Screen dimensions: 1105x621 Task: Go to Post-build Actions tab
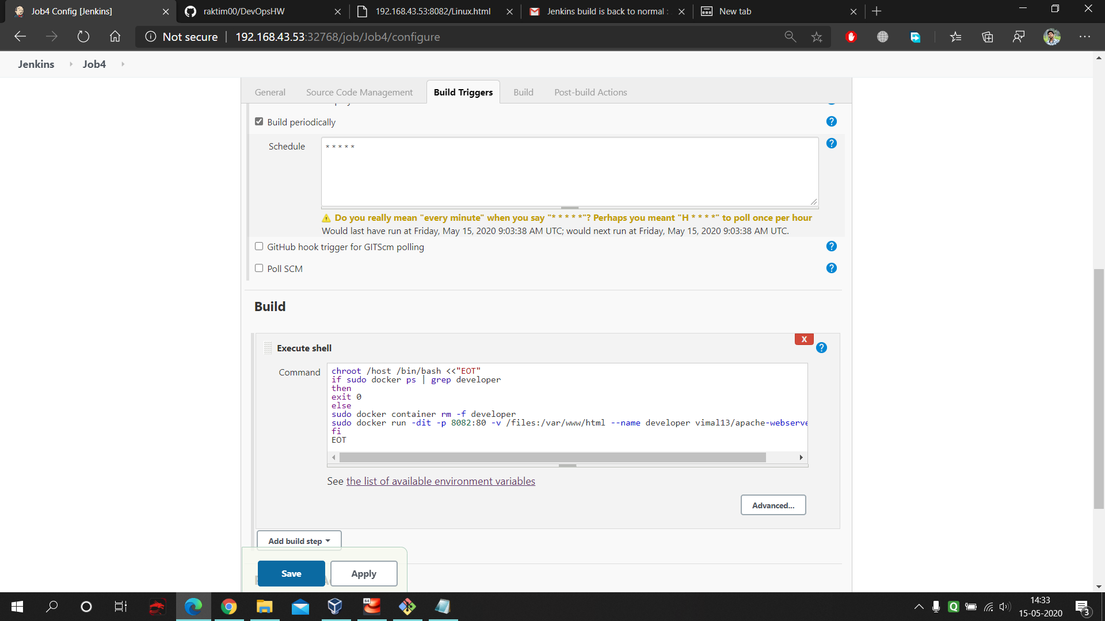590,92
